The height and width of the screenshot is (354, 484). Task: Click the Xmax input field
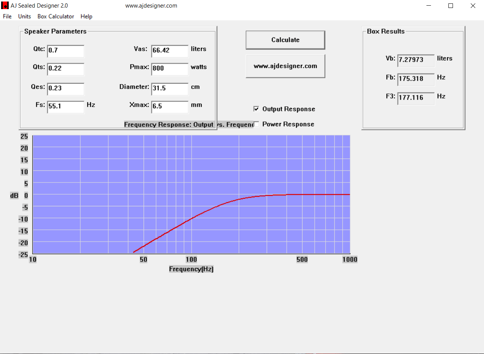(x=170, y=107)
